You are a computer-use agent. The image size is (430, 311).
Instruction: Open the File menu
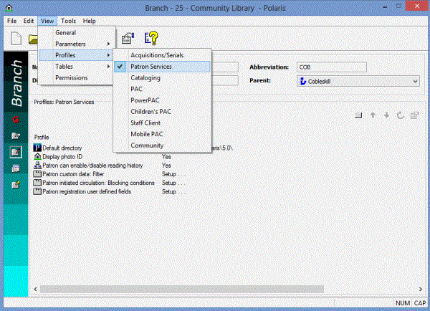pyautogui.click(x=11, y=21)
